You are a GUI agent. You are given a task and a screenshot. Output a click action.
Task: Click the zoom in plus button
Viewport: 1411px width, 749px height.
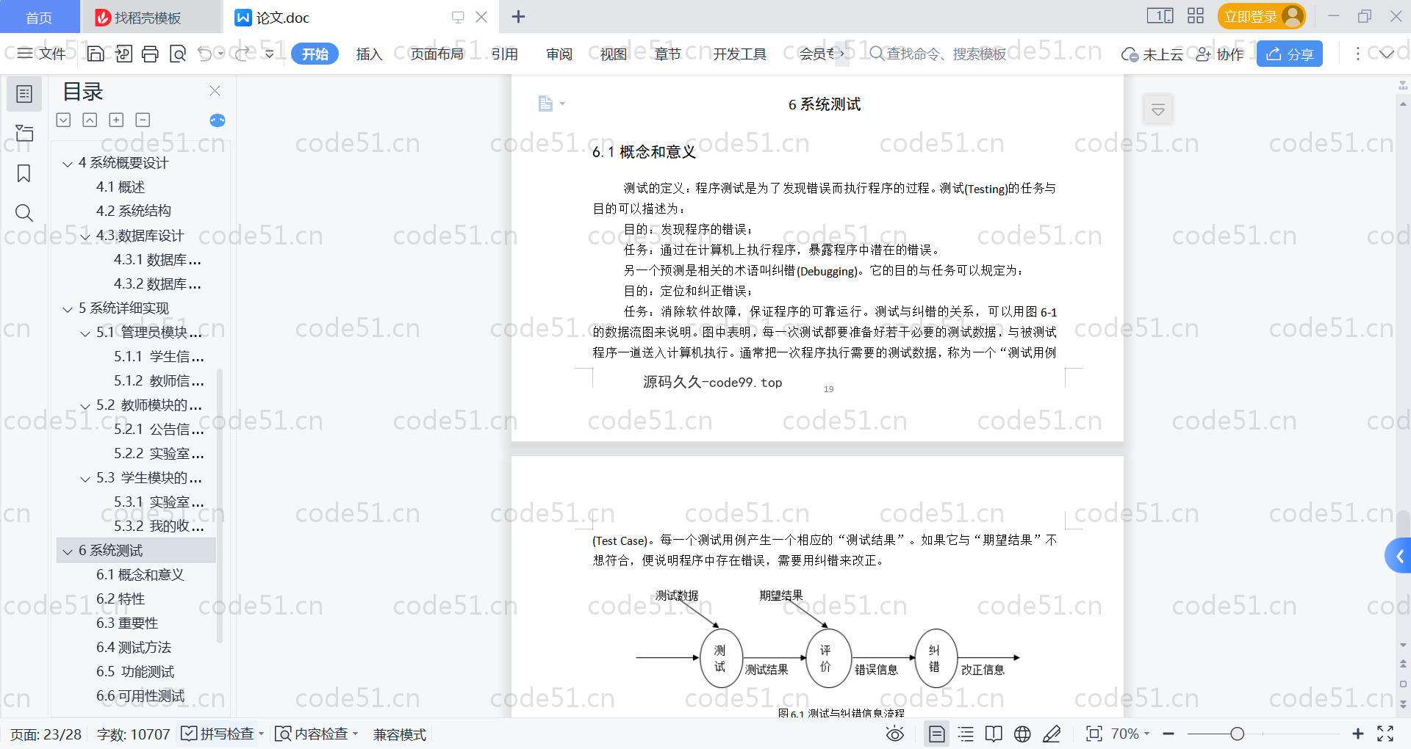[x=1358, y=734]
